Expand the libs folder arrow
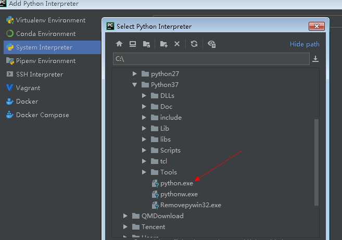 pyautogui.click(x=144, y=139)
